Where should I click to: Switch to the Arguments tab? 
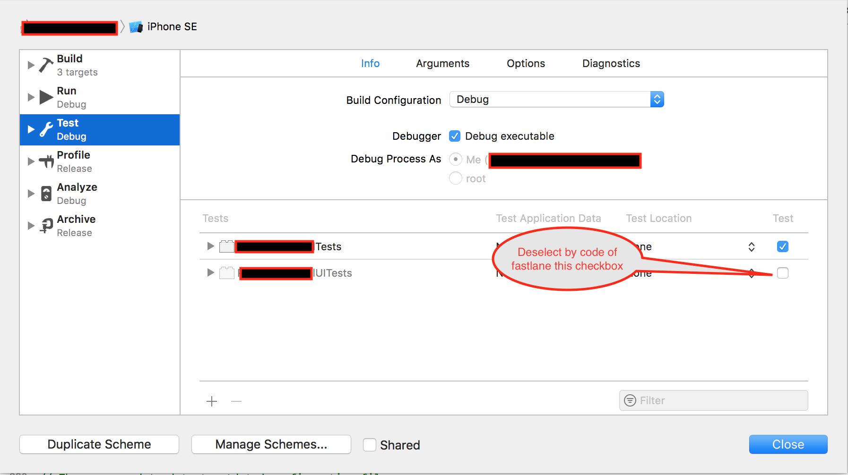click(442, 63)
